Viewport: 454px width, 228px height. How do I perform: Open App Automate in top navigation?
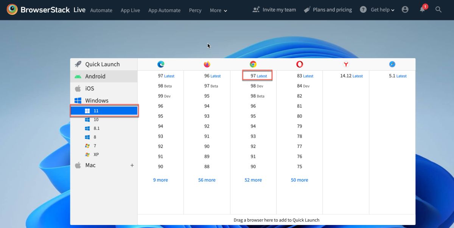[x=164, y=10]
